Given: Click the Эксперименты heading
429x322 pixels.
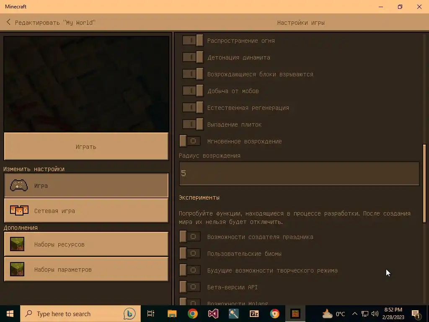Looking at the screenshot, I should [199, 197].
